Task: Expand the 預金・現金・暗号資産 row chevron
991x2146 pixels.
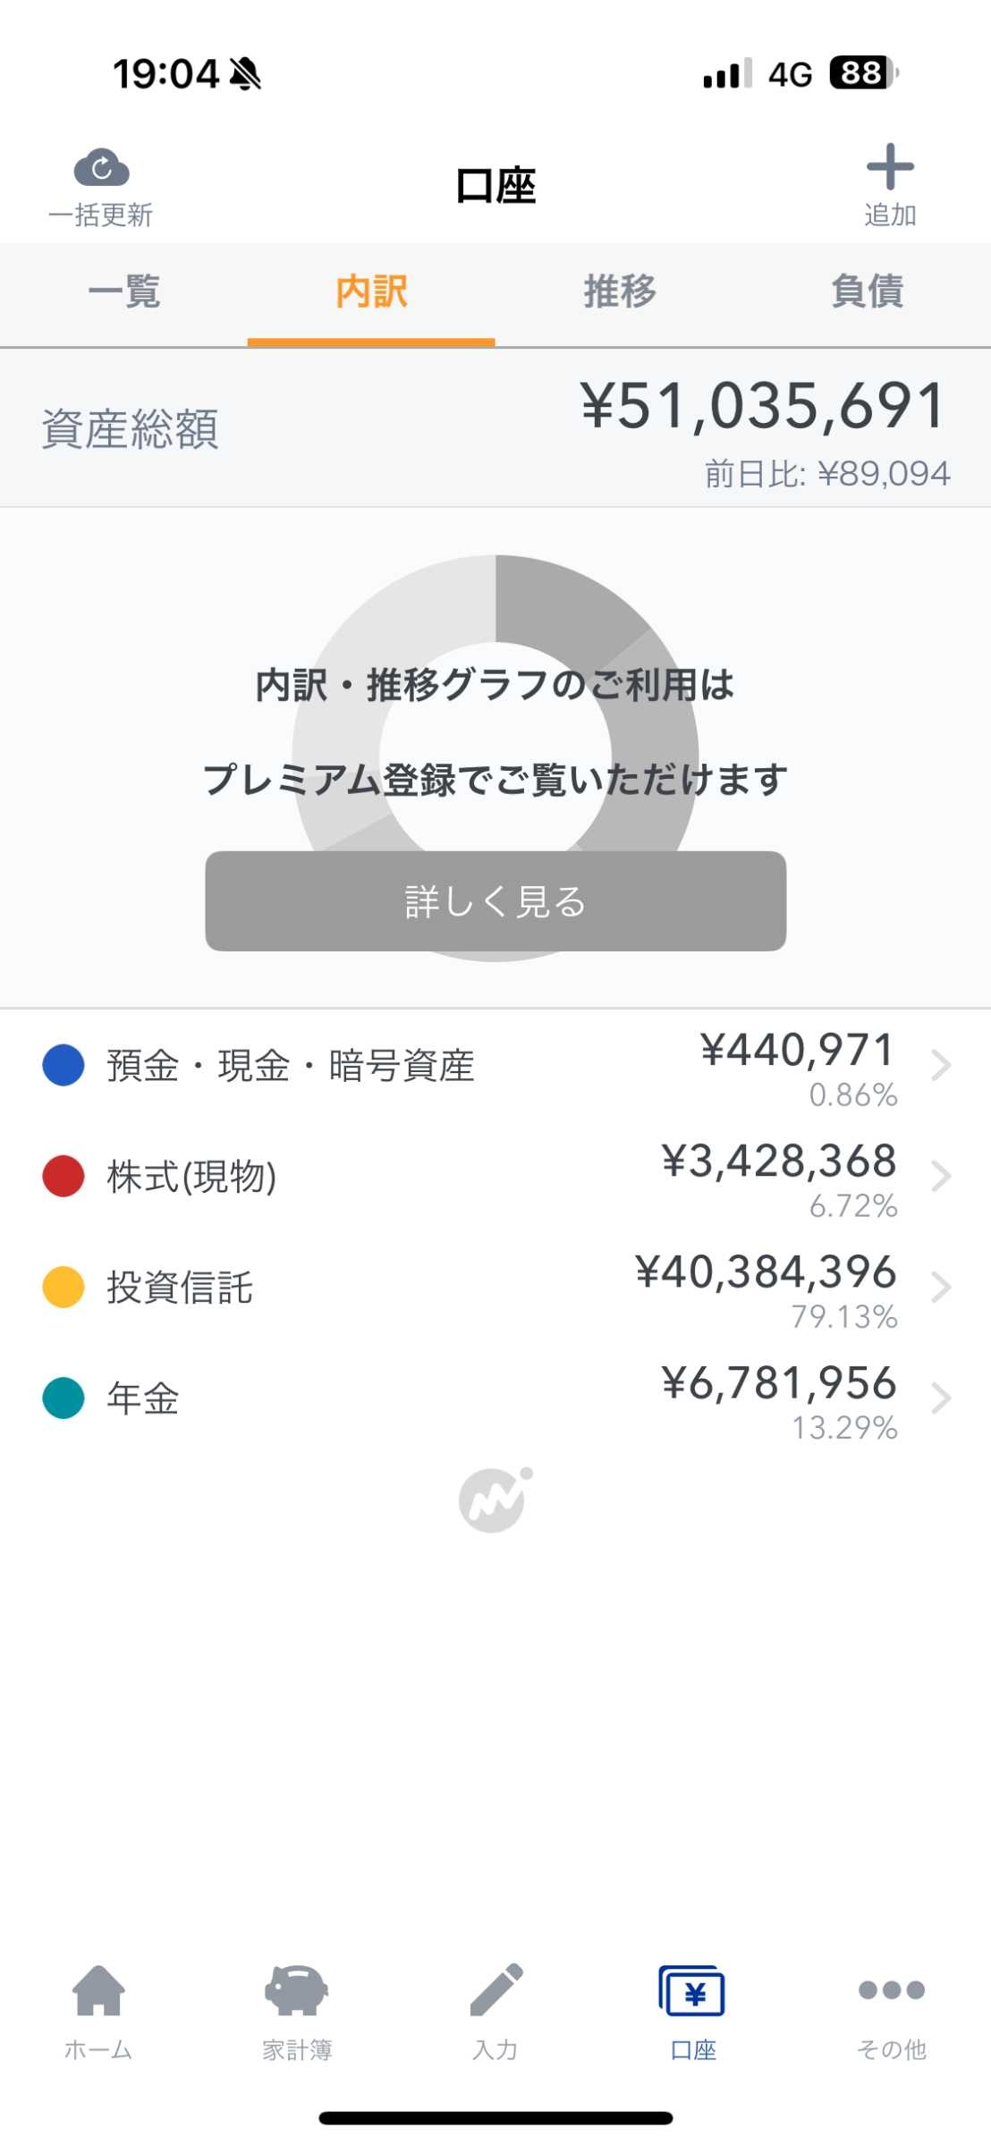Action: pos(940,1066)
